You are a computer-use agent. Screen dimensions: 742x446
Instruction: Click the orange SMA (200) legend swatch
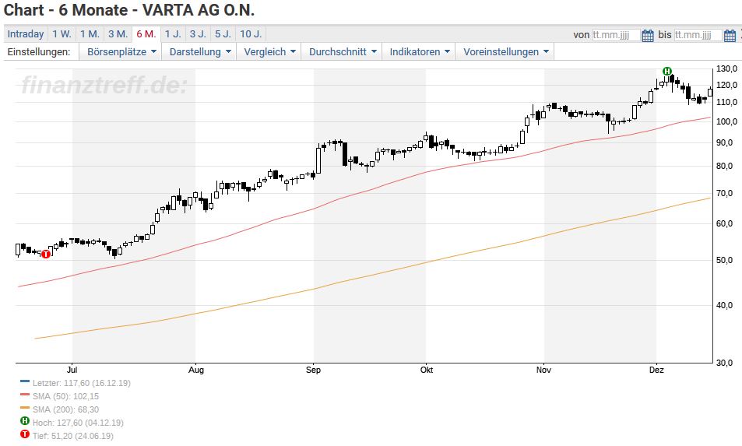coord(25,408)
